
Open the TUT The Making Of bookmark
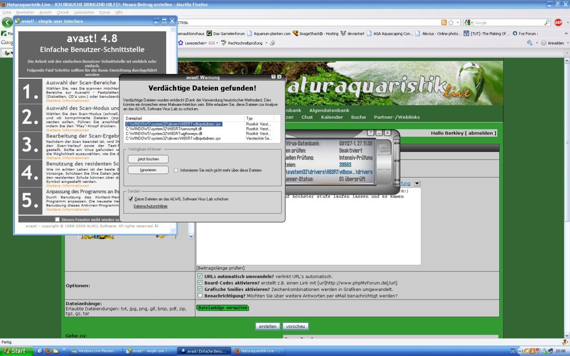(x=486, y=34)
